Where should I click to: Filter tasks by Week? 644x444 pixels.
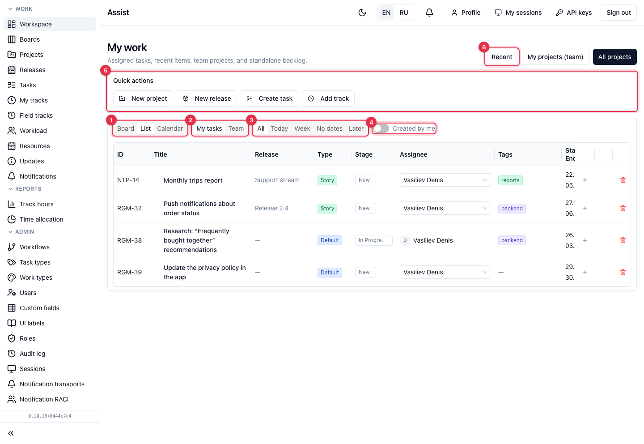[302, 128]
